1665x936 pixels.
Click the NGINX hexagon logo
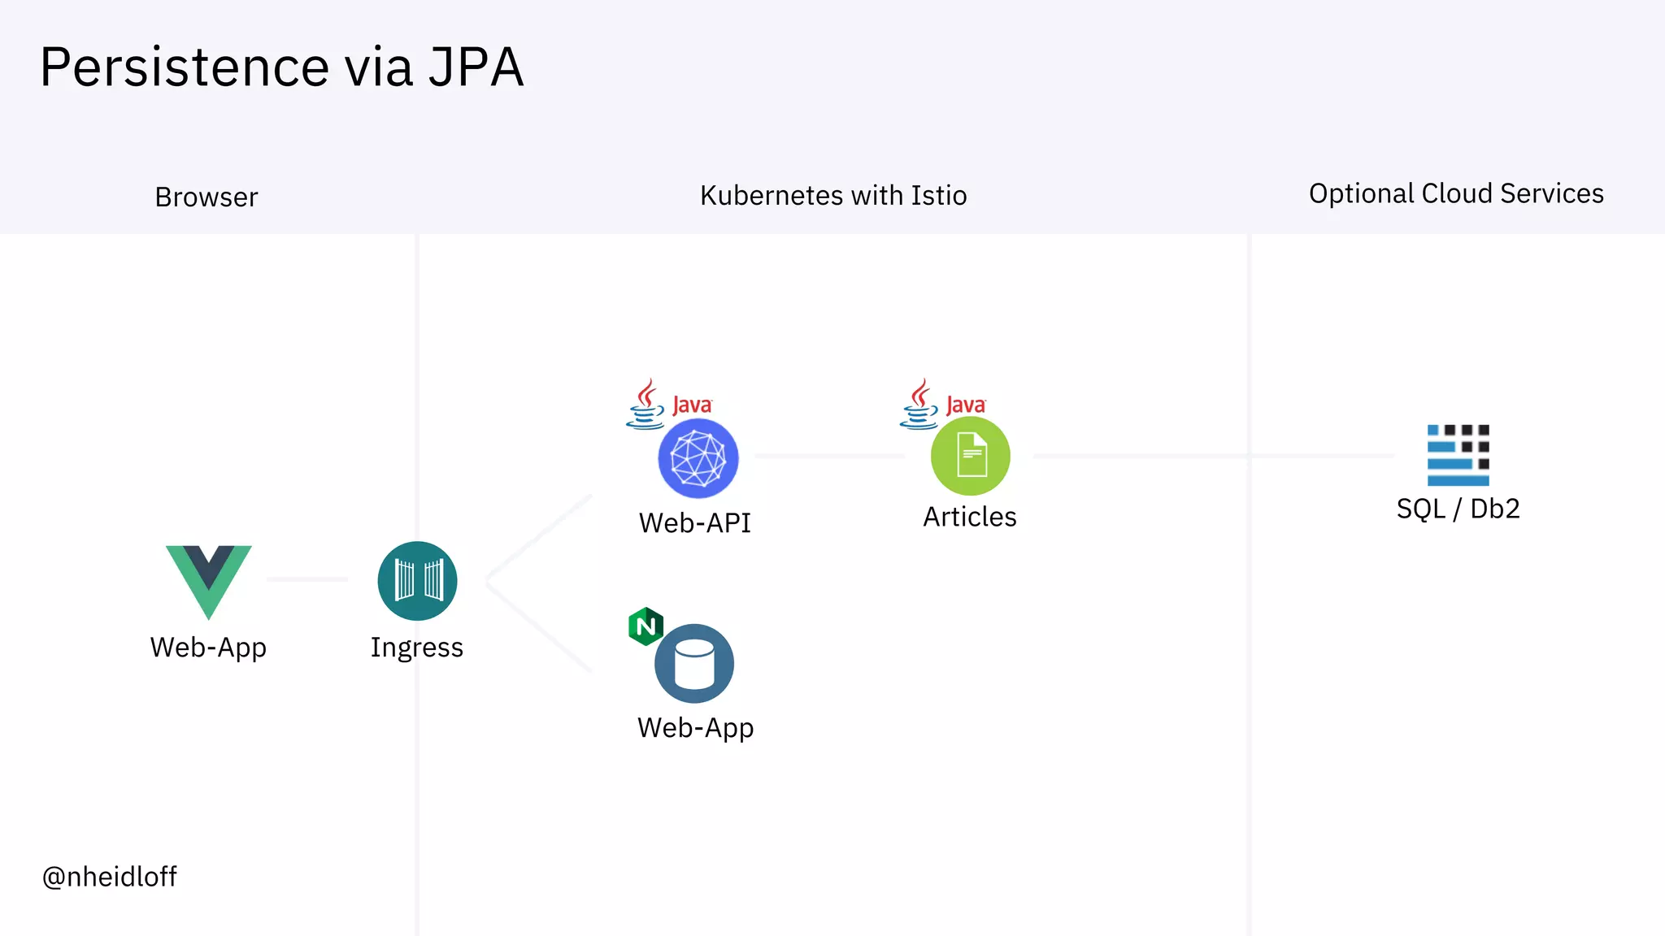tap(646, 626)
